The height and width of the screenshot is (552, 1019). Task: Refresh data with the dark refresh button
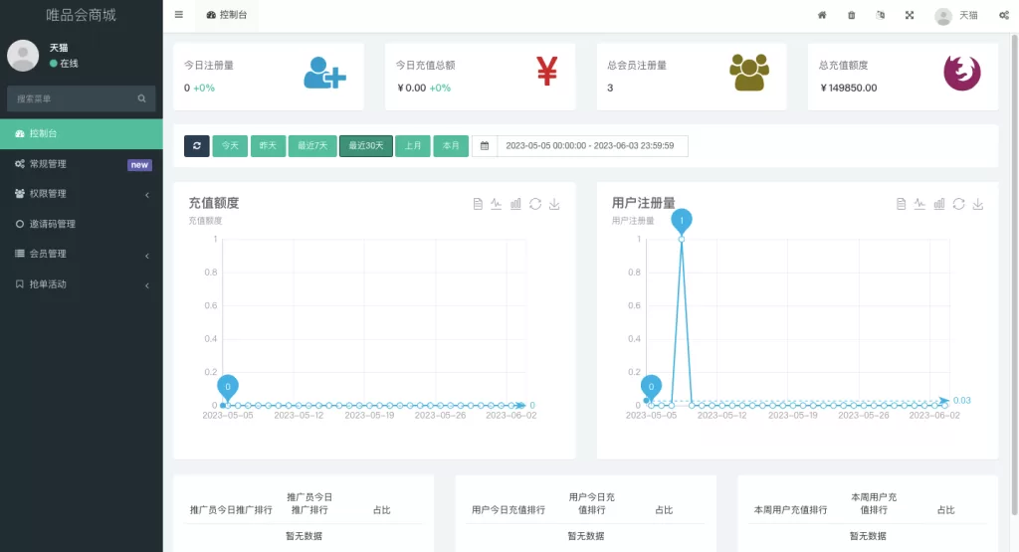coord(197,146)
